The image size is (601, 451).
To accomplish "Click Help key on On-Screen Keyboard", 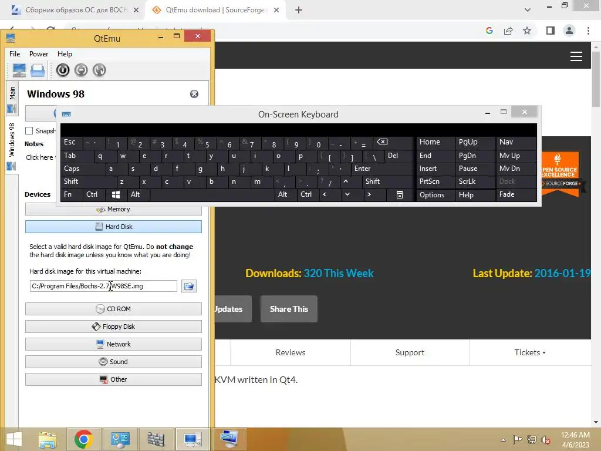I will 475,195.
